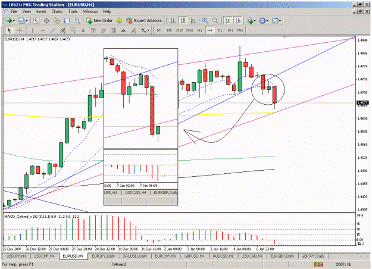
Task: Select the arrow cursor tool
Action: point(9,30)
